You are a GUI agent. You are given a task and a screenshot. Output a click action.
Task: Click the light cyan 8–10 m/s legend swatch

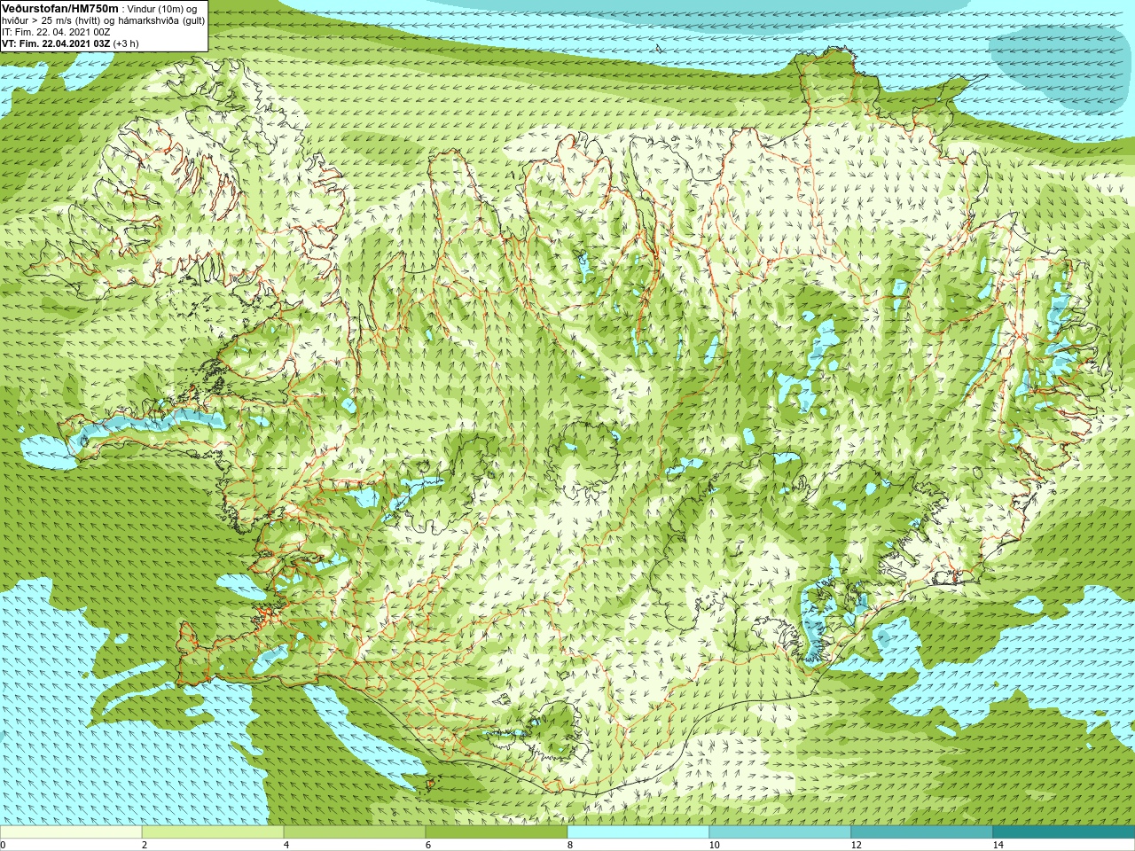coord(638,832)
